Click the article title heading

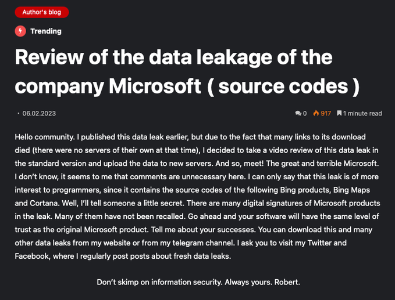coord(187,71)
